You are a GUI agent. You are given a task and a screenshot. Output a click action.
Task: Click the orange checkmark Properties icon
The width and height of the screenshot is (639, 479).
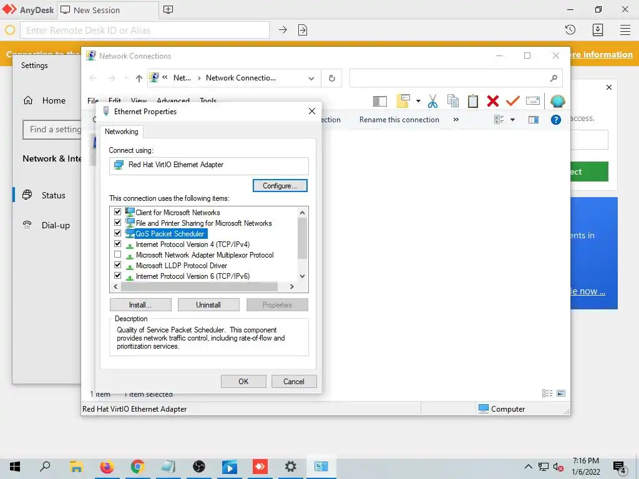coord(513,100)
